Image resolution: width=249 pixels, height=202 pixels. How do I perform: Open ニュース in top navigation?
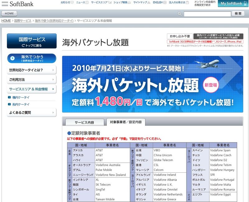point(82,2)
